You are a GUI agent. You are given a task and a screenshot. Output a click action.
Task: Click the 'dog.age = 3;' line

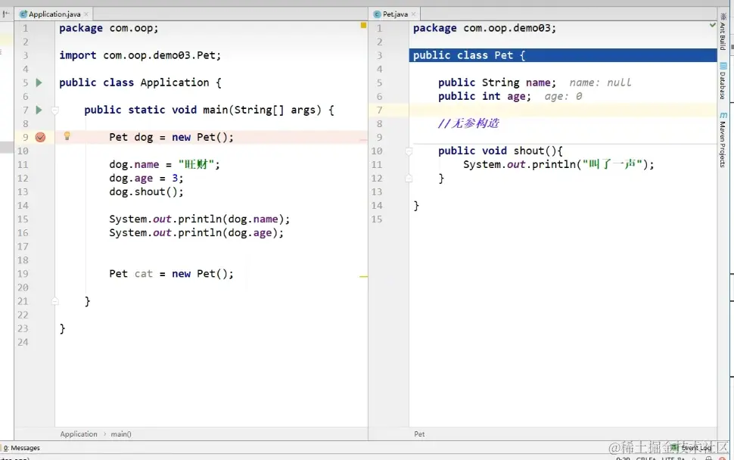click(x=146, y=179)
